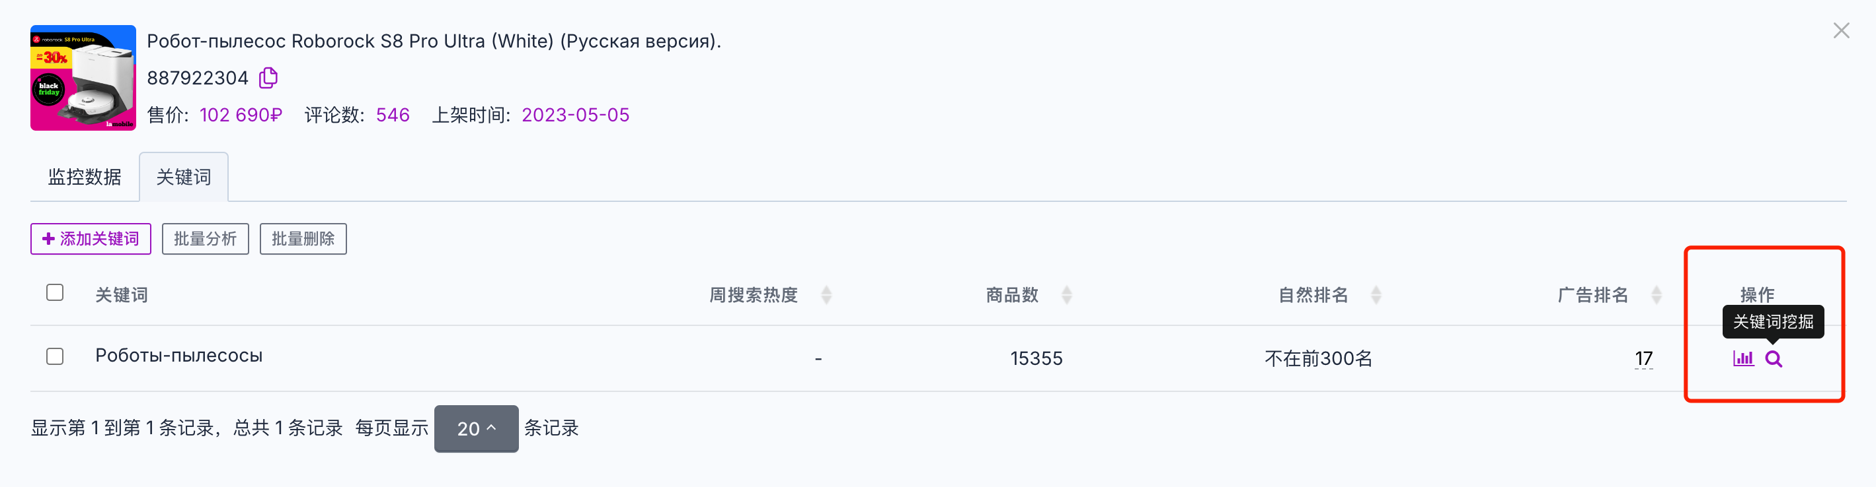Copy the product ID 887922304
Viewport: 1876px width, 487px height.
click(269, 78)
